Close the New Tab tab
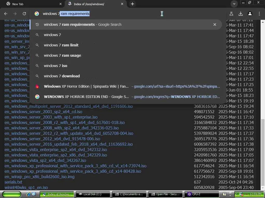This screenshot has width=265, height=198. click(61, 4)
